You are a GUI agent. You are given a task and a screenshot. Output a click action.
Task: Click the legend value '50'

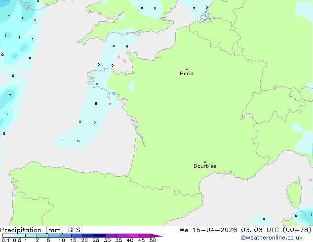click(x=153, y=240)
